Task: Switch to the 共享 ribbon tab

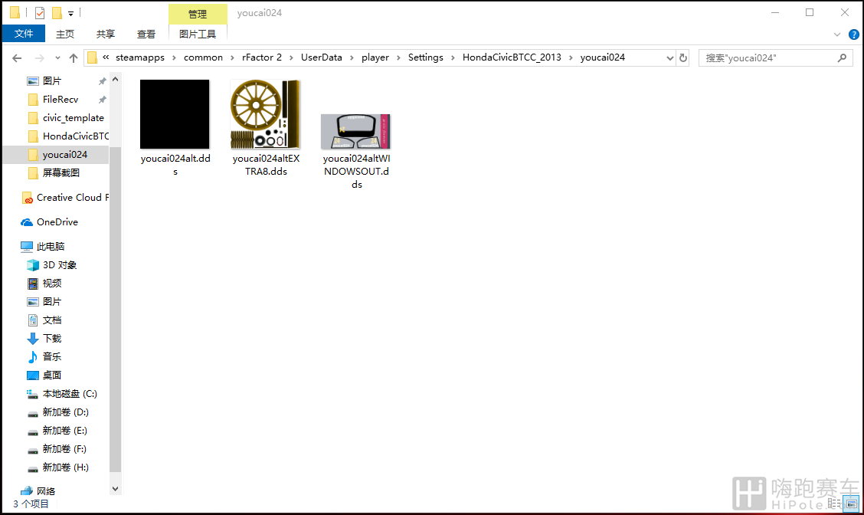Action: pyautogui.click(x=105, y=34)
